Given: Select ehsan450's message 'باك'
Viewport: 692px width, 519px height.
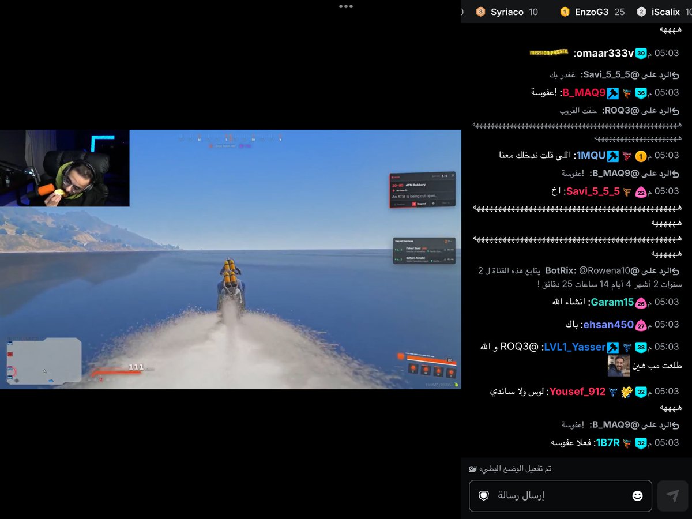Looking at the screenshot, I should click(571, 325).
